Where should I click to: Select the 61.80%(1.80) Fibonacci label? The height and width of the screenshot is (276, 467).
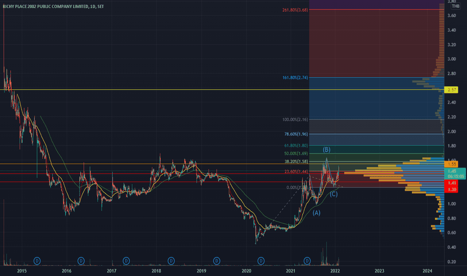296,146
